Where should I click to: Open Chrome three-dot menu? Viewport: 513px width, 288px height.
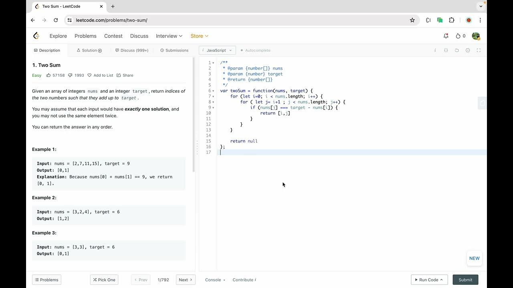tap(480, 20)
